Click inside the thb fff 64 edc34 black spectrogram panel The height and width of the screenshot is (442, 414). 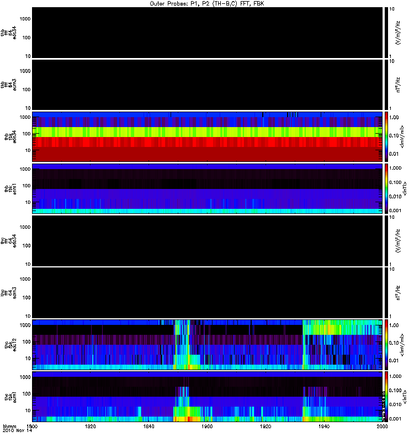pos(207,33)
